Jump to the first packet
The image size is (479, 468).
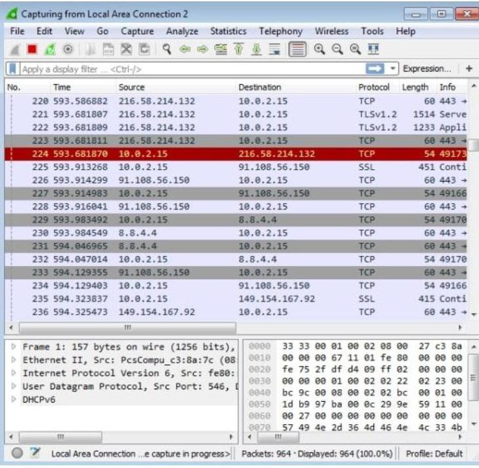point(239,49)
